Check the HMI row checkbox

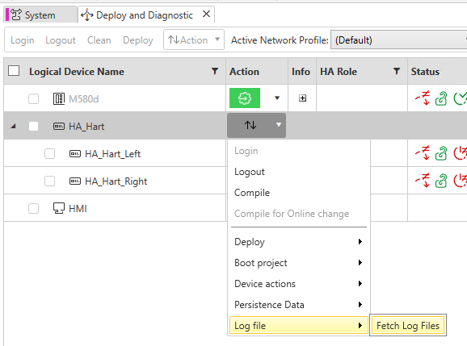click(x=33, y=208)
